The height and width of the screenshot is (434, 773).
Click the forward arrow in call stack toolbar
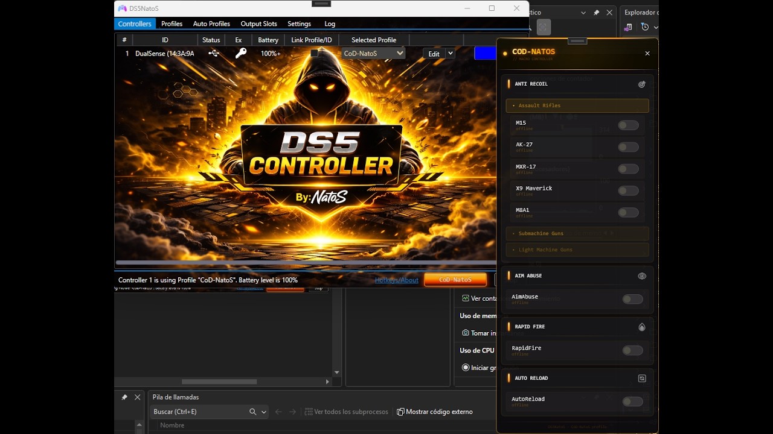pos(293,412)
